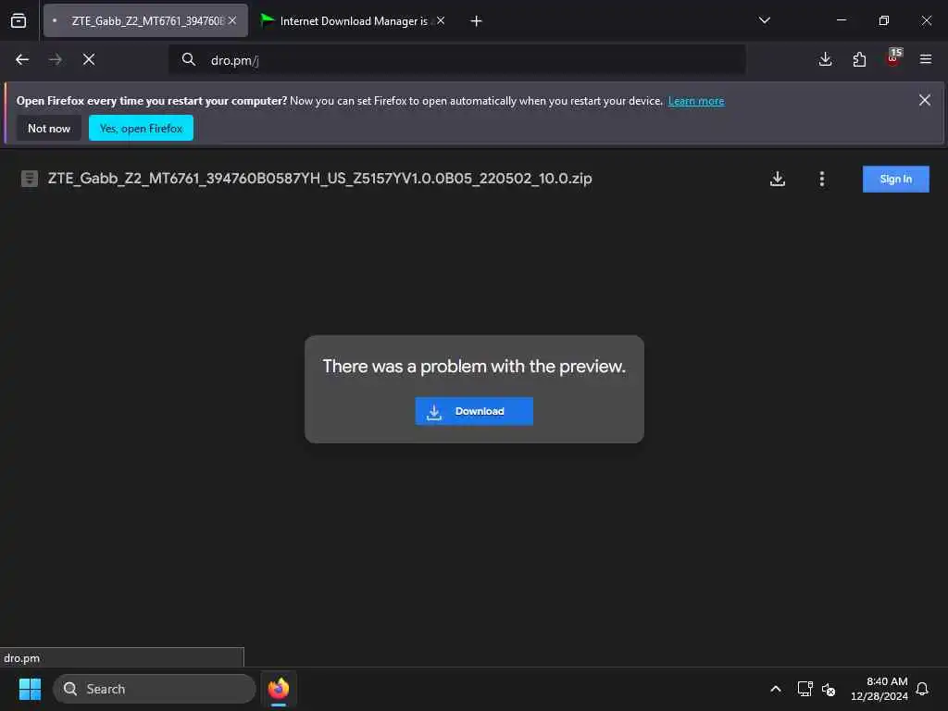Click the Sign in button
The image size is (948, 711).
tap(895, 179)
